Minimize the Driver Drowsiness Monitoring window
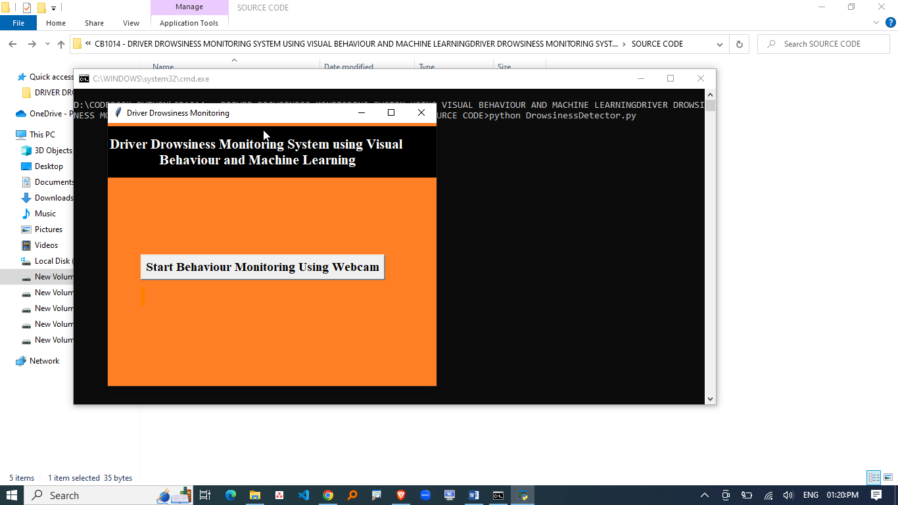Screen dimensions: 898x505 pos(361,112)
